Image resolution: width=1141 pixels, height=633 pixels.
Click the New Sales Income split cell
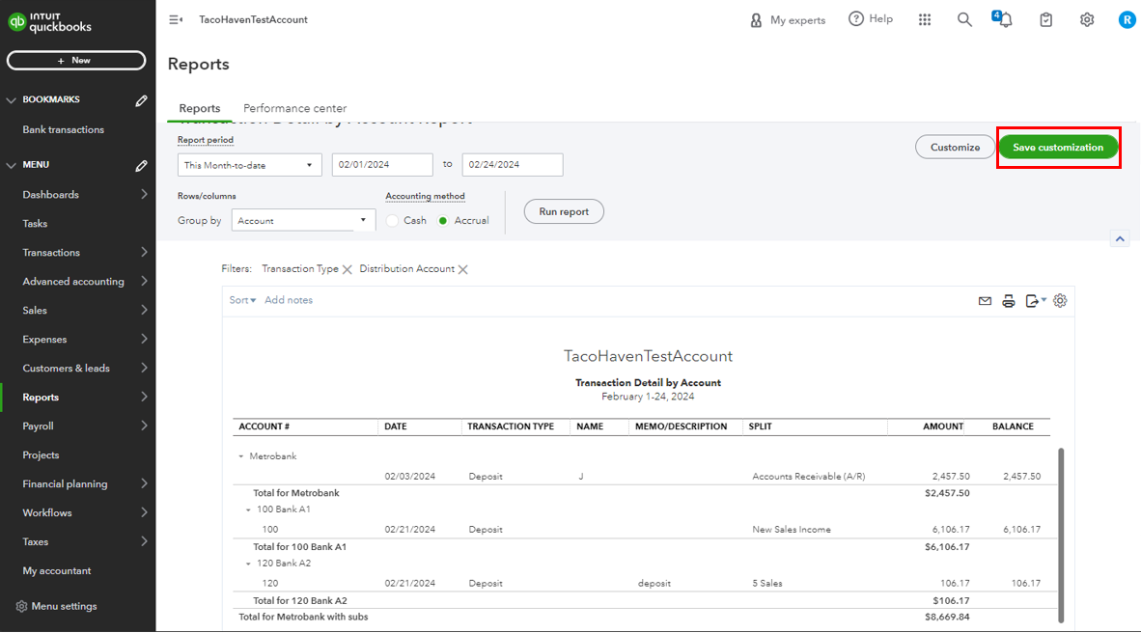pyautogui.click(x=791, y=530)
